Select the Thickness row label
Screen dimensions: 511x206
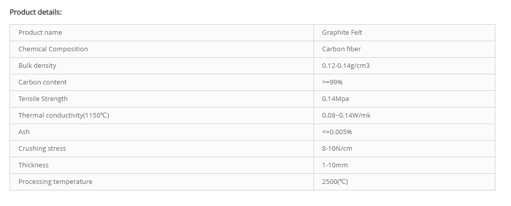point(33,165)
